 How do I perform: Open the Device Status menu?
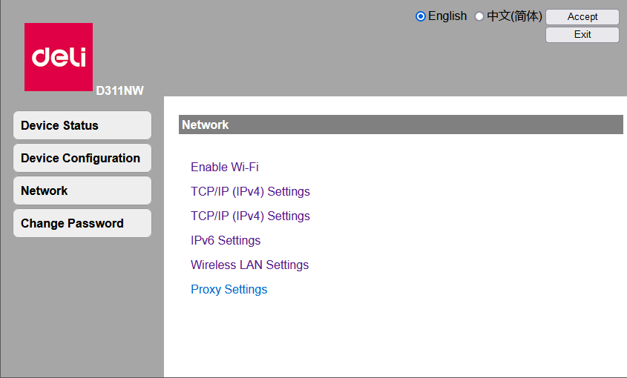pos(82,125)
